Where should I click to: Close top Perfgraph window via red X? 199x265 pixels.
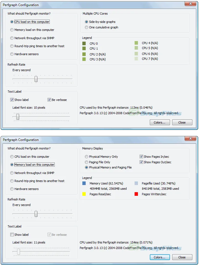click(x=190, y=4)
